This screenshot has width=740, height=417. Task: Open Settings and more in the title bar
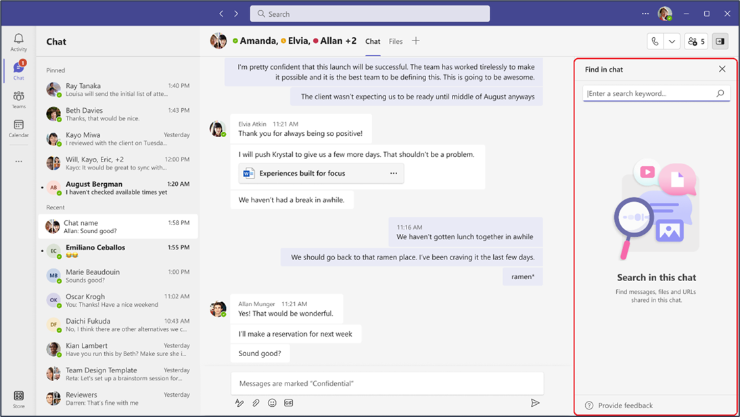[645, 14]
